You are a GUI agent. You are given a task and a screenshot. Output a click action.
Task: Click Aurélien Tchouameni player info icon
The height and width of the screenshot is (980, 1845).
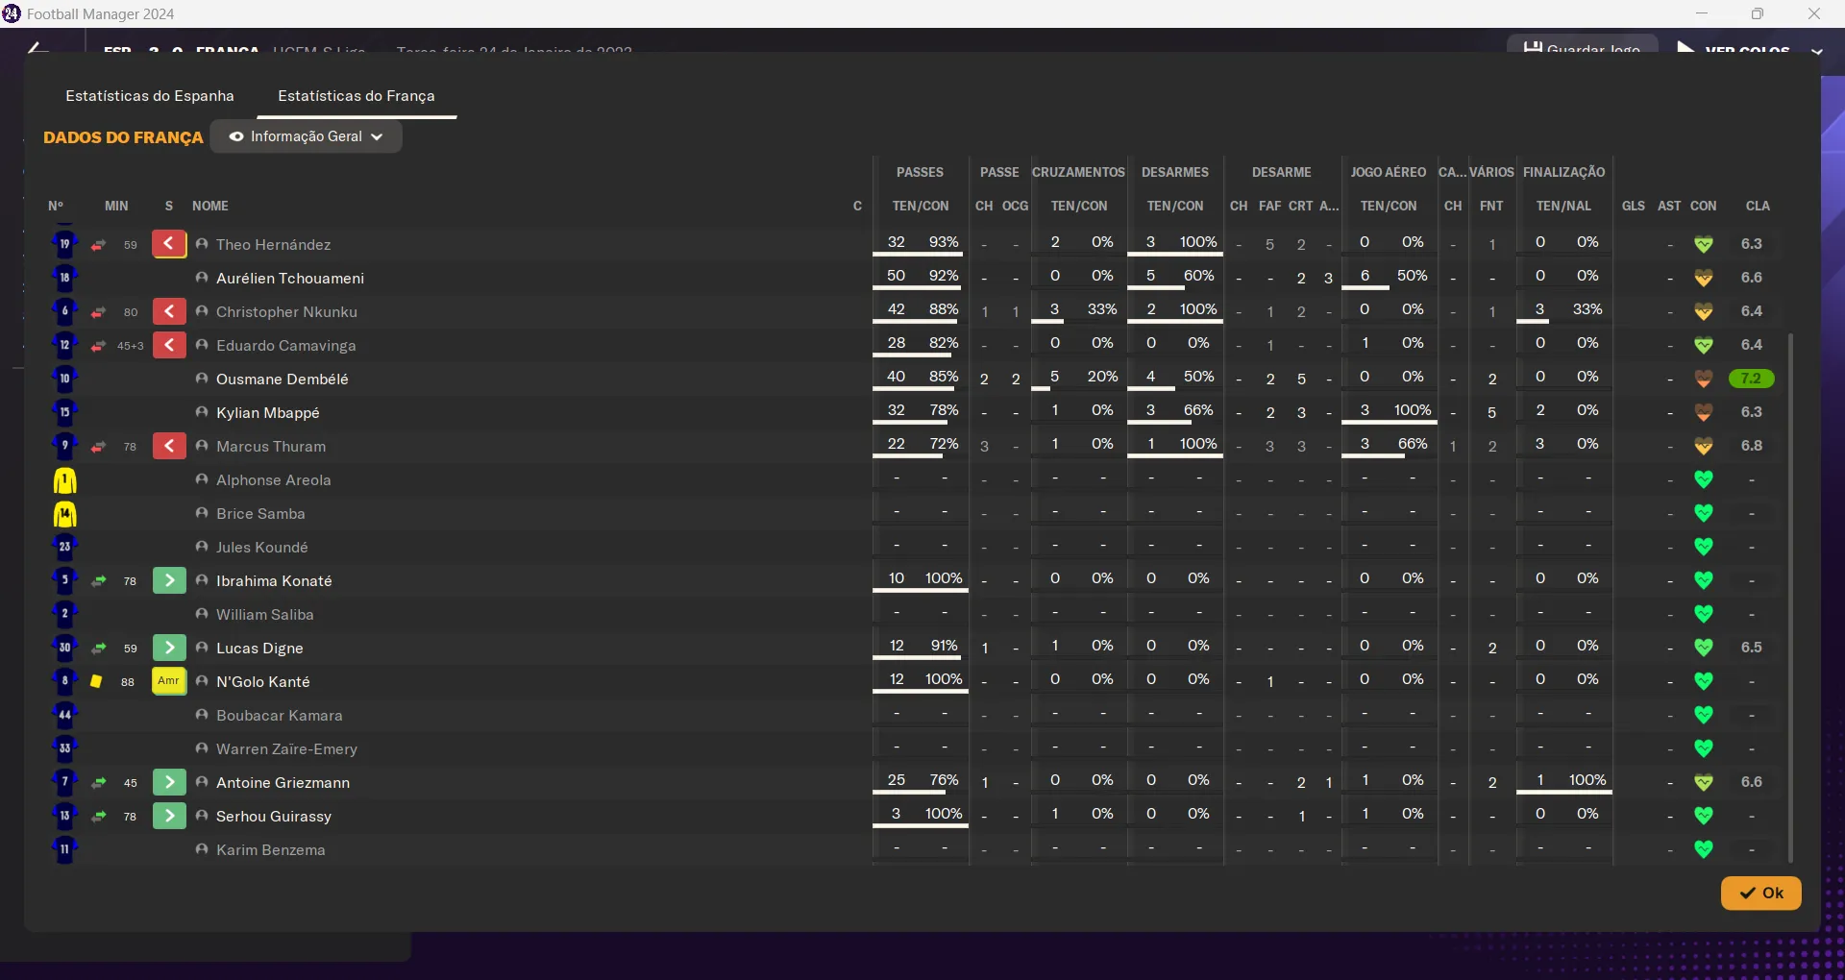202,278
